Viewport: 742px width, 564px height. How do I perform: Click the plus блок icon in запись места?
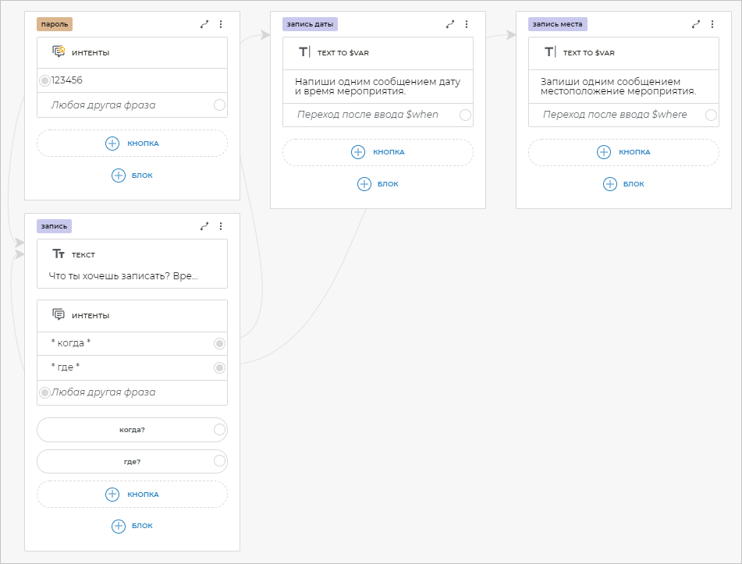click(x=609, y=184)
